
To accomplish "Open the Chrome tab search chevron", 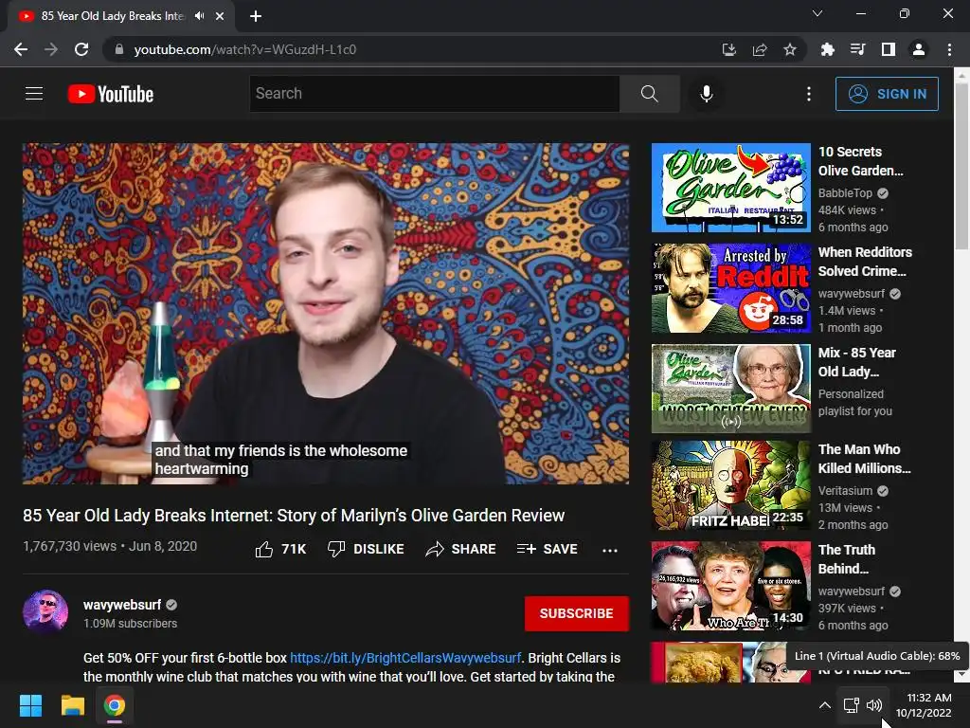I will pyautogui.click(x=817, y=13).
